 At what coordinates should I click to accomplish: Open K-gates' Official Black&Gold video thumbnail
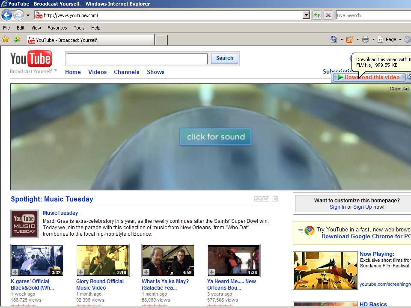37,261
